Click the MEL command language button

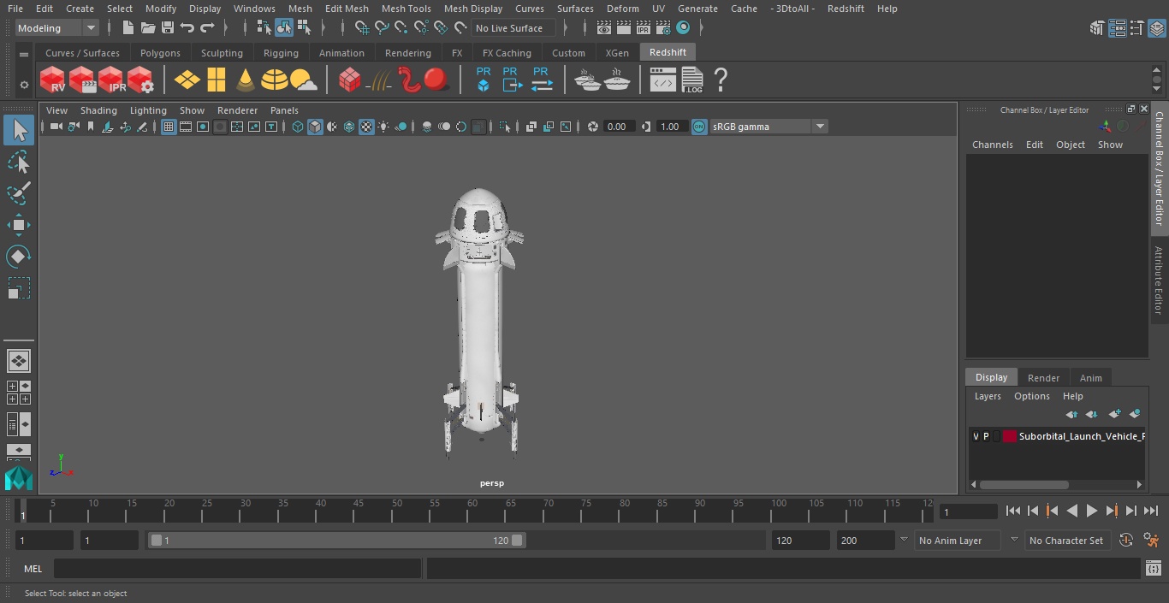tap(33, 569)
